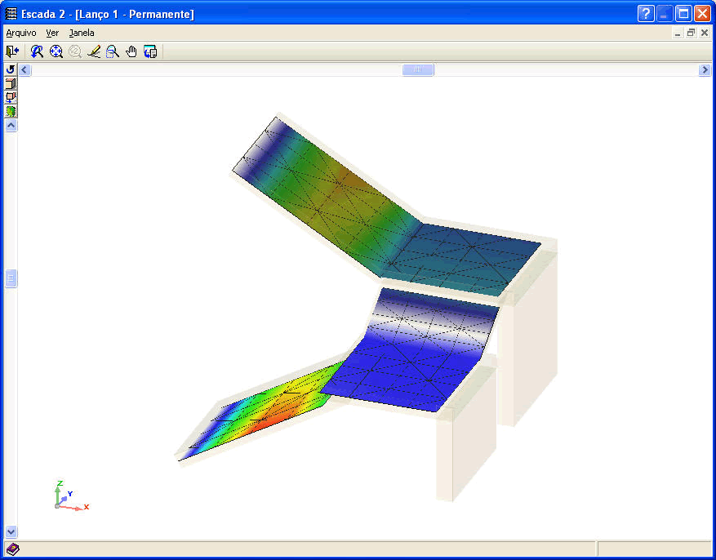
Task: Click the solid cube view icon
Action: [11, 83]
